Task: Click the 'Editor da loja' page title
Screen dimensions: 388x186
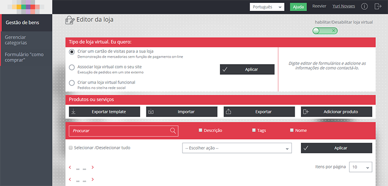Action: pos(95,19)
